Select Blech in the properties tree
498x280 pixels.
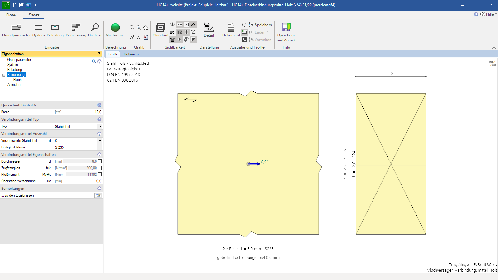point(17,80)
